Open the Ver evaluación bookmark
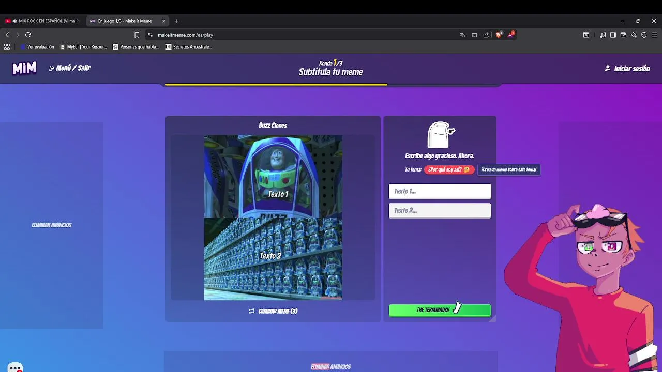662x372 pixels. point(37,47)
